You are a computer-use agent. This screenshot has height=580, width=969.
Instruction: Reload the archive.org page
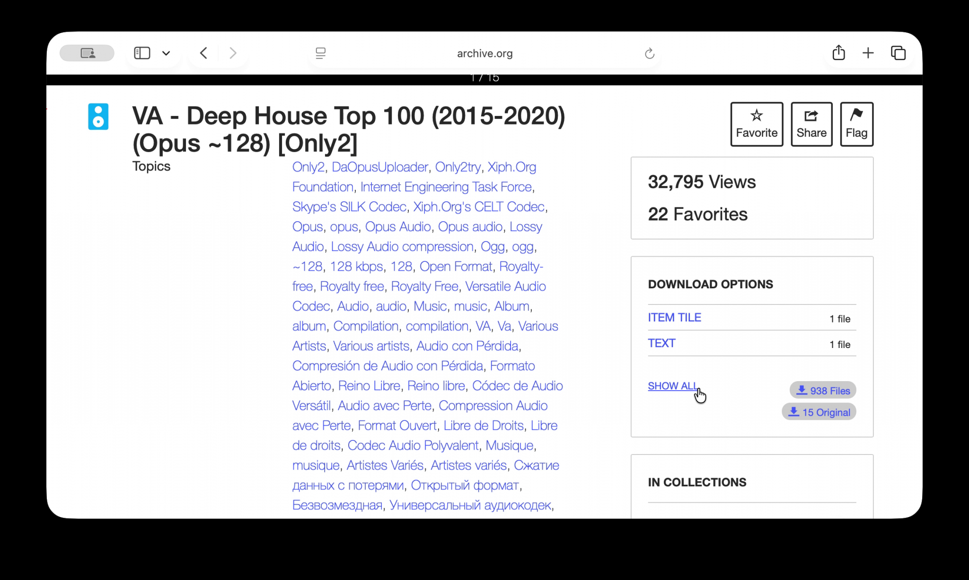point(649,54)
